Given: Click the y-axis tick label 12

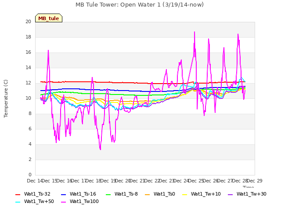Looking at the screenshot, I should tap(28, 83).
